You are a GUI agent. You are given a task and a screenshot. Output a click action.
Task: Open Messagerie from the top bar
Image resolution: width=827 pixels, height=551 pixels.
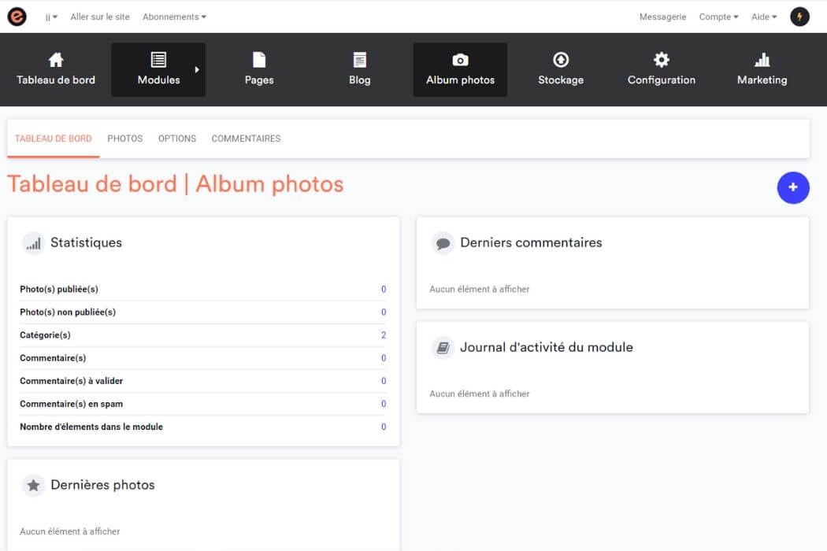[x=662, y=16]
